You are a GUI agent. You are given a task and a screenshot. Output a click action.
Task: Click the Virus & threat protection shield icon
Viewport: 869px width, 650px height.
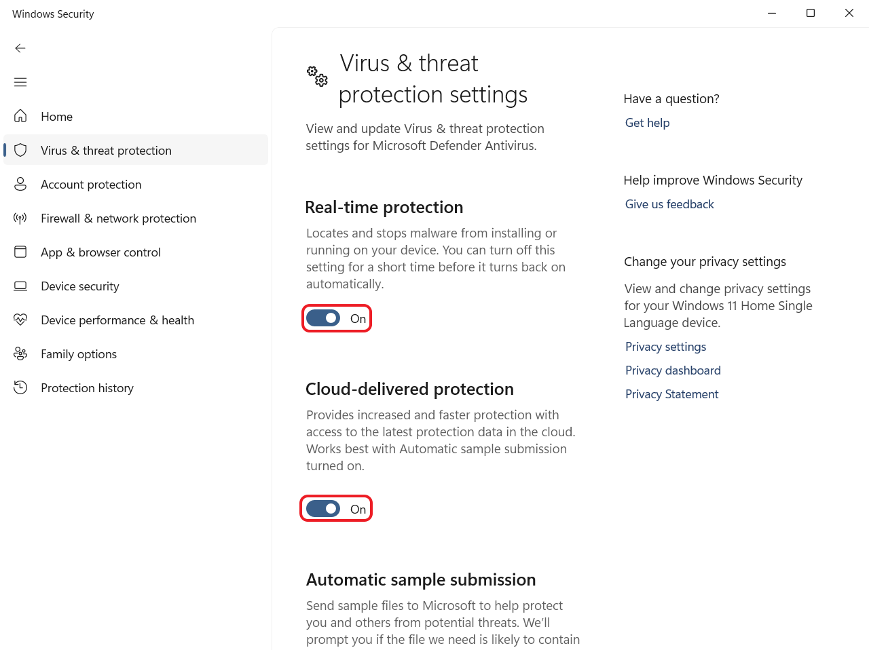tap(20, 150)
